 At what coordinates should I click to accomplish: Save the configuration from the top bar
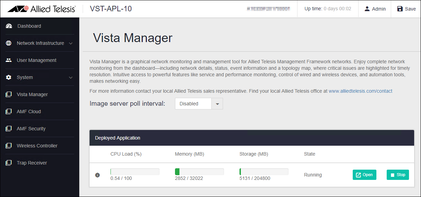406,9
